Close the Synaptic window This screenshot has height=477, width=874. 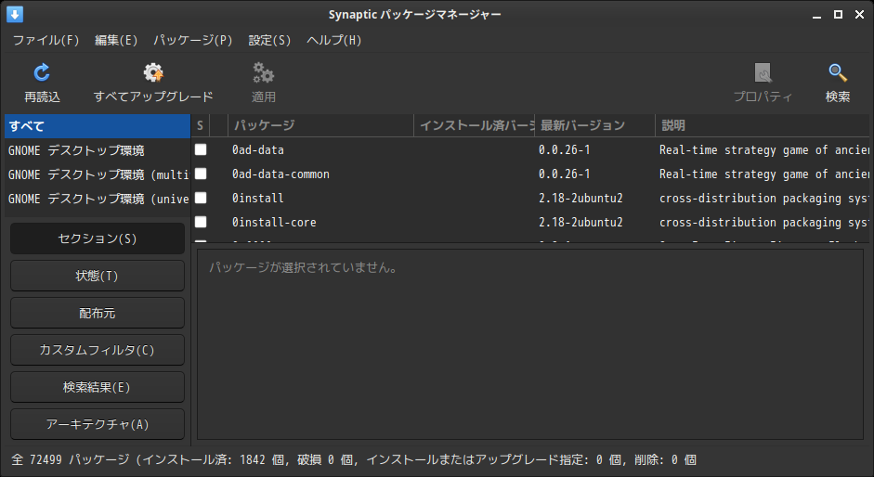click(859, 15)
